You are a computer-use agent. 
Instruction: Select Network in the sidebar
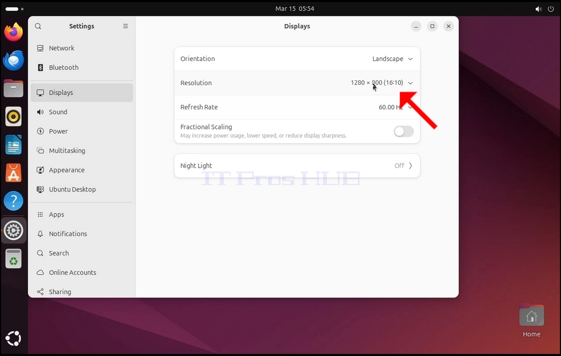[x=81, y=48]
